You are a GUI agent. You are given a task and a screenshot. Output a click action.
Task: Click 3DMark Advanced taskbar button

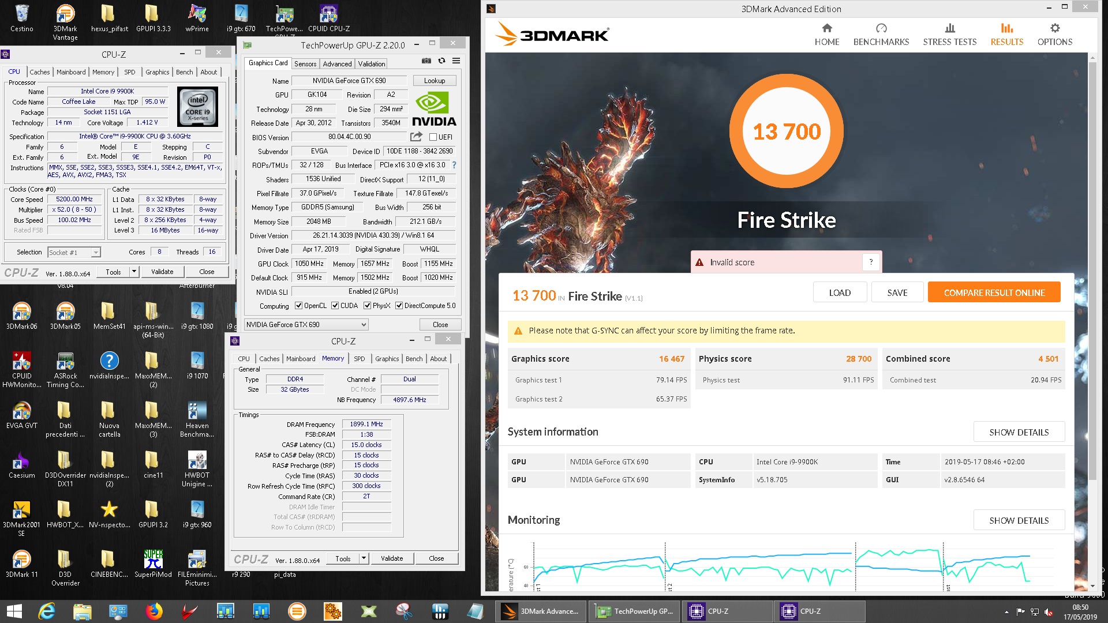tap(541, 611)
